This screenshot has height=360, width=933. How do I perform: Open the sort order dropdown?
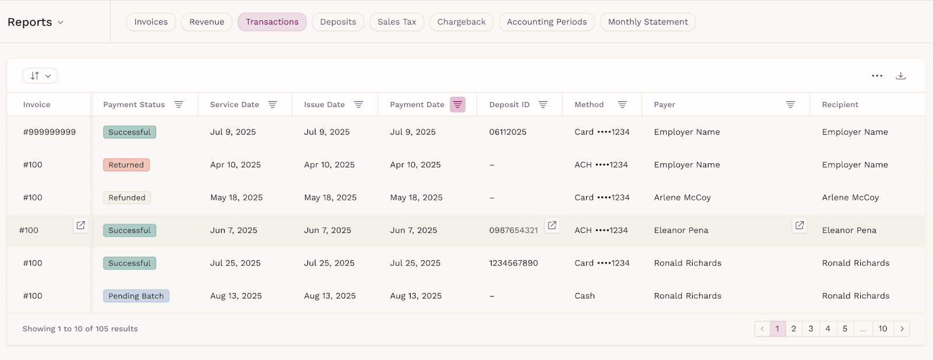tap(40, 76)
